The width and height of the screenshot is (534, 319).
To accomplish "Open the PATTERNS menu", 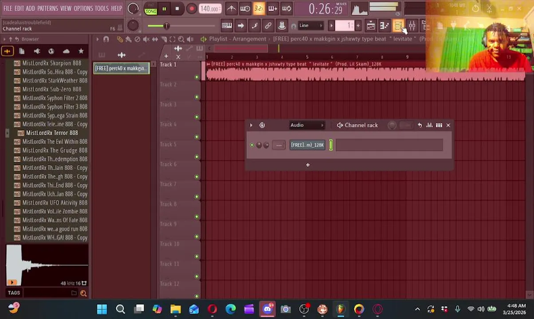I will 47,8.
